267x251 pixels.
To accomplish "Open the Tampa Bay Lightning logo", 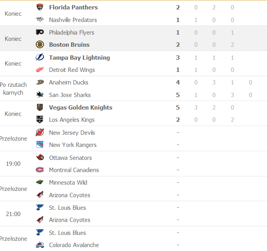I will click(40, 58).
